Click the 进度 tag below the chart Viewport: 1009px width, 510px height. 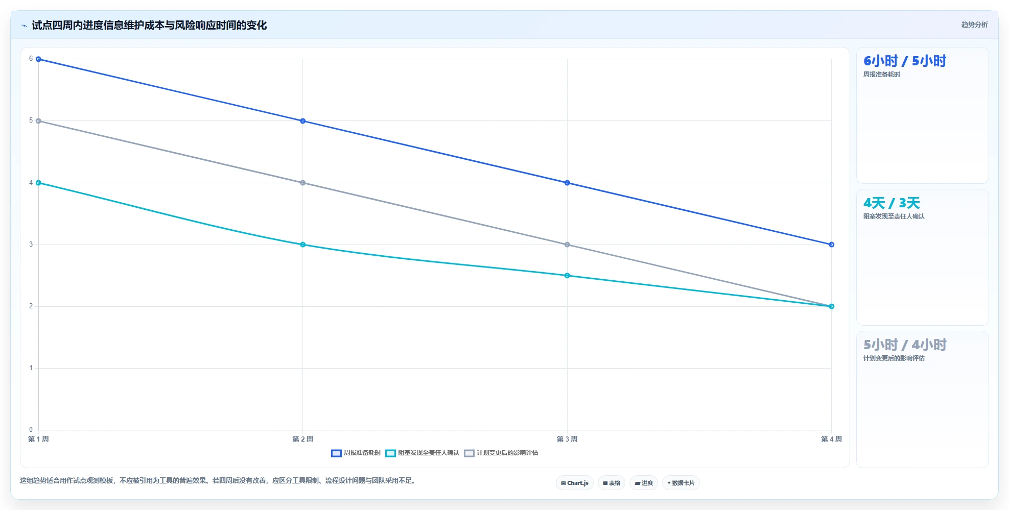coord(644,483)
